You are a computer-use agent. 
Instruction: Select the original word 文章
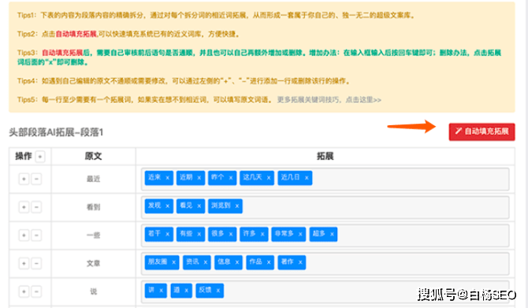93,263
